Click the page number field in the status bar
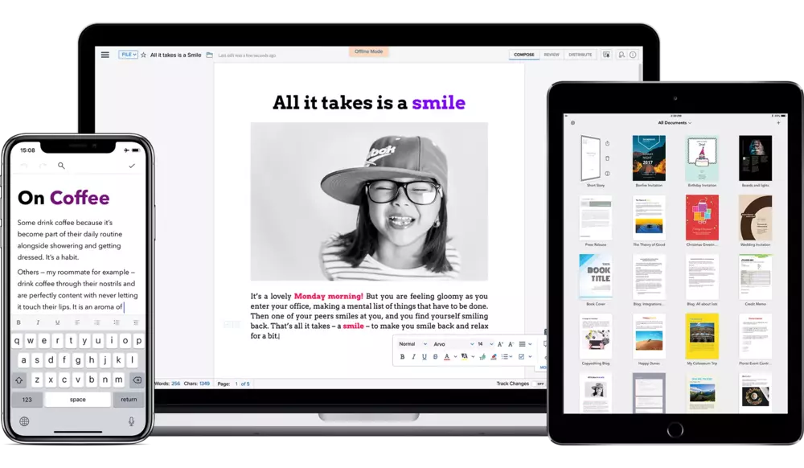 coord(236,384)
